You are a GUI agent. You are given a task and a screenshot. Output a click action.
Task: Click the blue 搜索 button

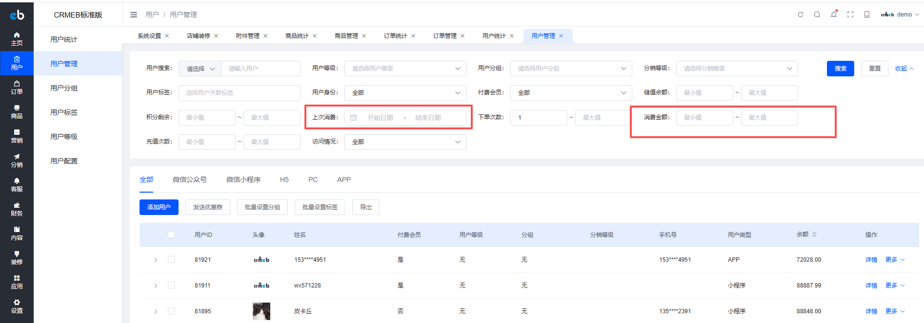click(840, 69)
